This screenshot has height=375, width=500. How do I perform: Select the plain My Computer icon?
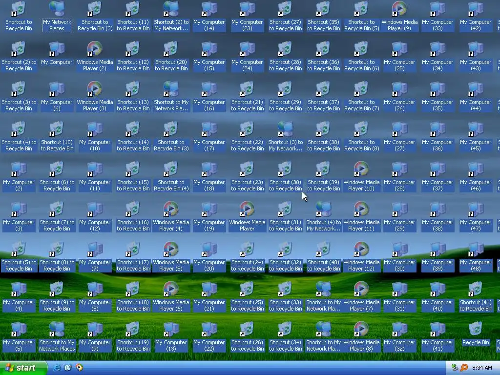coord(57,54)
